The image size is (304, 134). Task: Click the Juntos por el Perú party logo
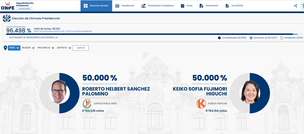(x=87, y=104)
